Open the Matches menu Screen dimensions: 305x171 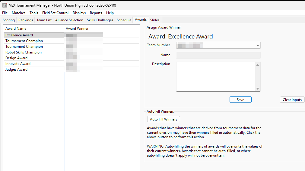point(18,13)
